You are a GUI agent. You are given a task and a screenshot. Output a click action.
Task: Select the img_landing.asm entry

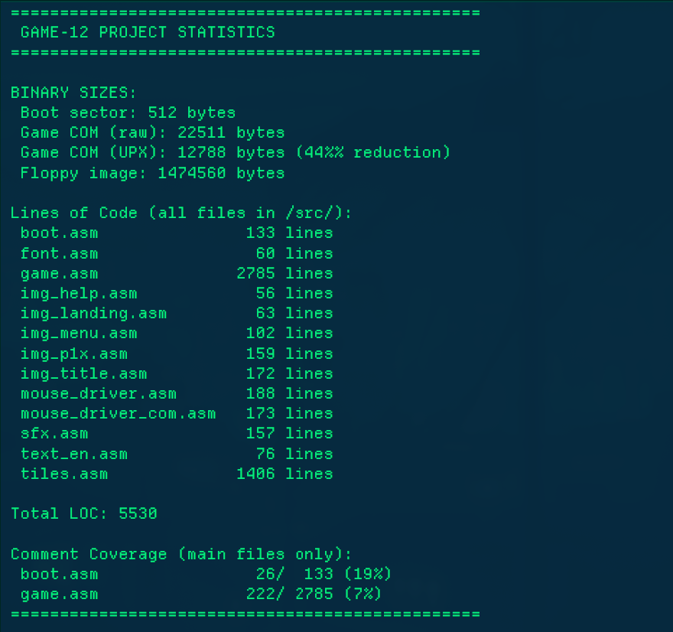click(x=93, y=313)
